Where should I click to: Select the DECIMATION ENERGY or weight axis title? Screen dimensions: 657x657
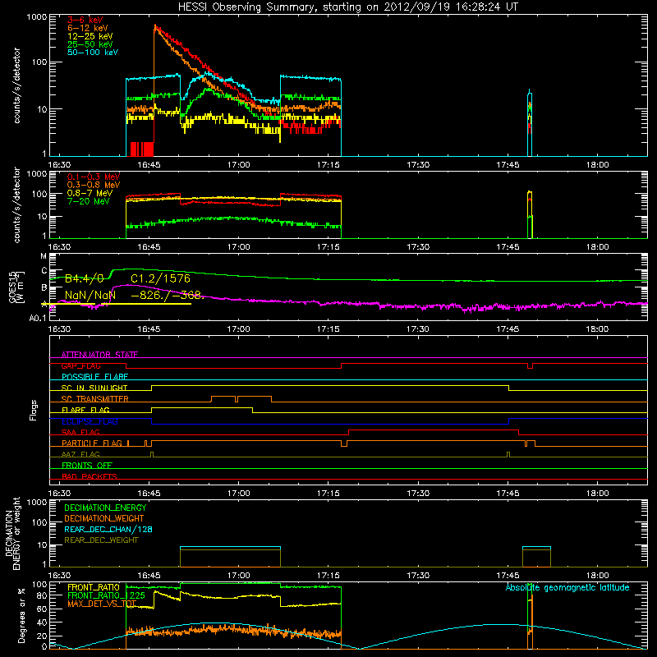tap(13, 533)
